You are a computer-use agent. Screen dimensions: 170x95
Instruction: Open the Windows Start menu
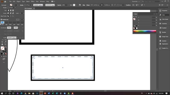pyautogui.click(x=2, y=93)
